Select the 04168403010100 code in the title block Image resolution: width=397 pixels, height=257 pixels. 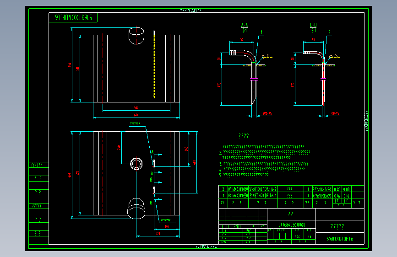pyautogui.click(x=292, y=225)
